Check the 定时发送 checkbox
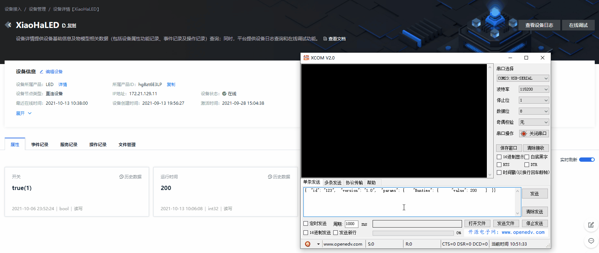The width and height of the screenshot is (599, 253). (x=306, y=224)
